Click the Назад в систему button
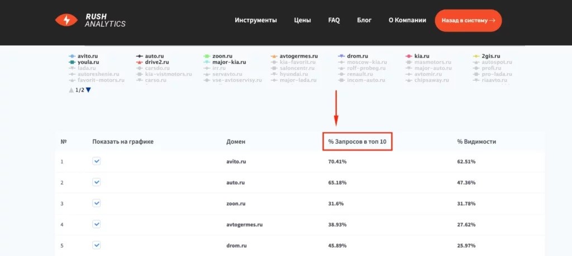 pos(468,21)
